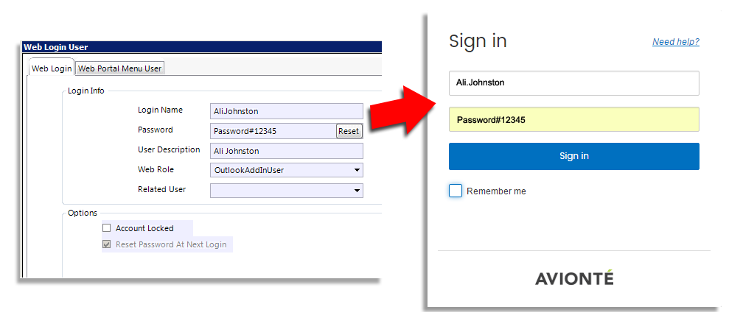Click the red arrow graphic

click(x=402, y=110)
